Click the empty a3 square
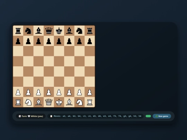 (18, 82)
